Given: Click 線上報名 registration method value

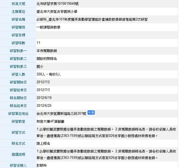Looking at the screenshot, I should coord(43,143).
